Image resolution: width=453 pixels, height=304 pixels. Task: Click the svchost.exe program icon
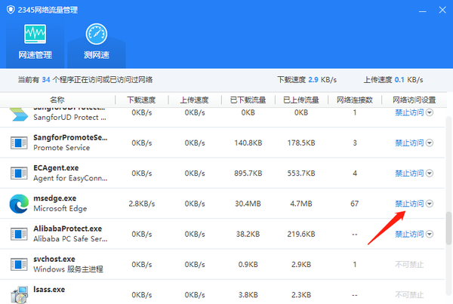click(19, 264)
